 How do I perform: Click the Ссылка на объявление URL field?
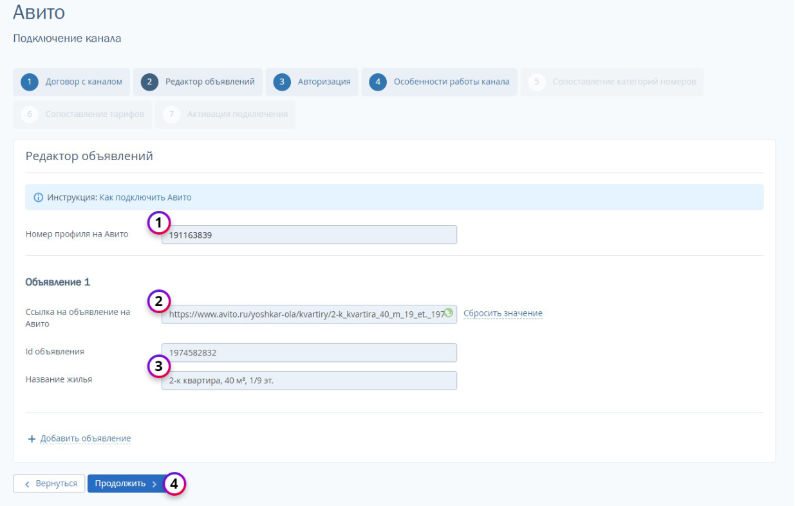tap(303, 314)
